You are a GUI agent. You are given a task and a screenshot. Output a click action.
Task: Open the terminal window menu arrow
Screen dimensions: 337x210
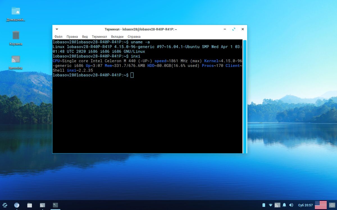tap(57, 29)
